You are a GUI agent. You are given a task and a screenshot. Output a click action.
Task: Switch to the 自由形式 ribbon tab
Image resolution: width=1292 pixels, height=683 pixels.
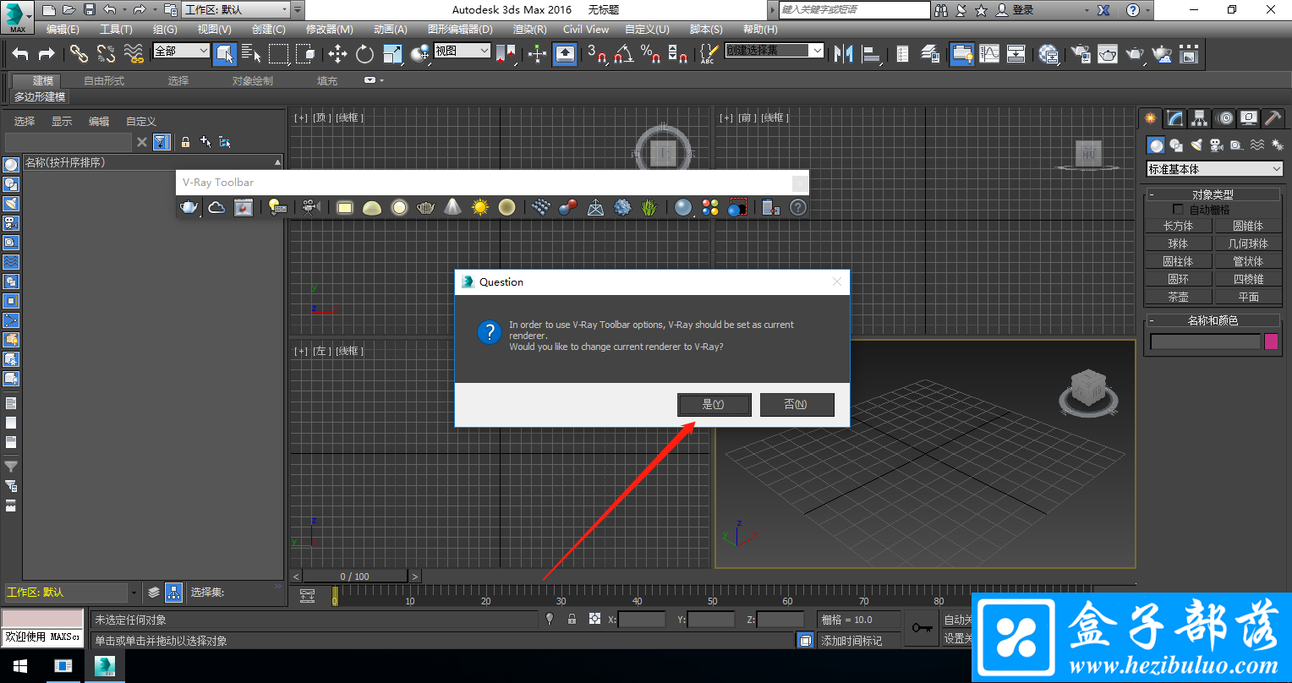104,81
